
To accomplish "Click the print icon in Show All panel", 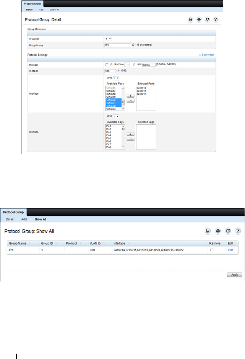I will pos(218,231).
